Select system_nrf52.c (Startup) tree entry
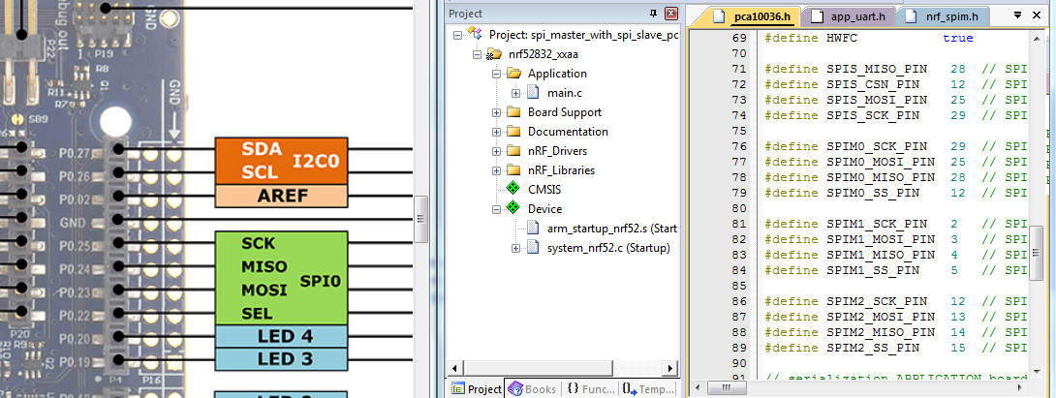Image resolution: width=1056 pixels, height=398 pixels. [608, 249]
